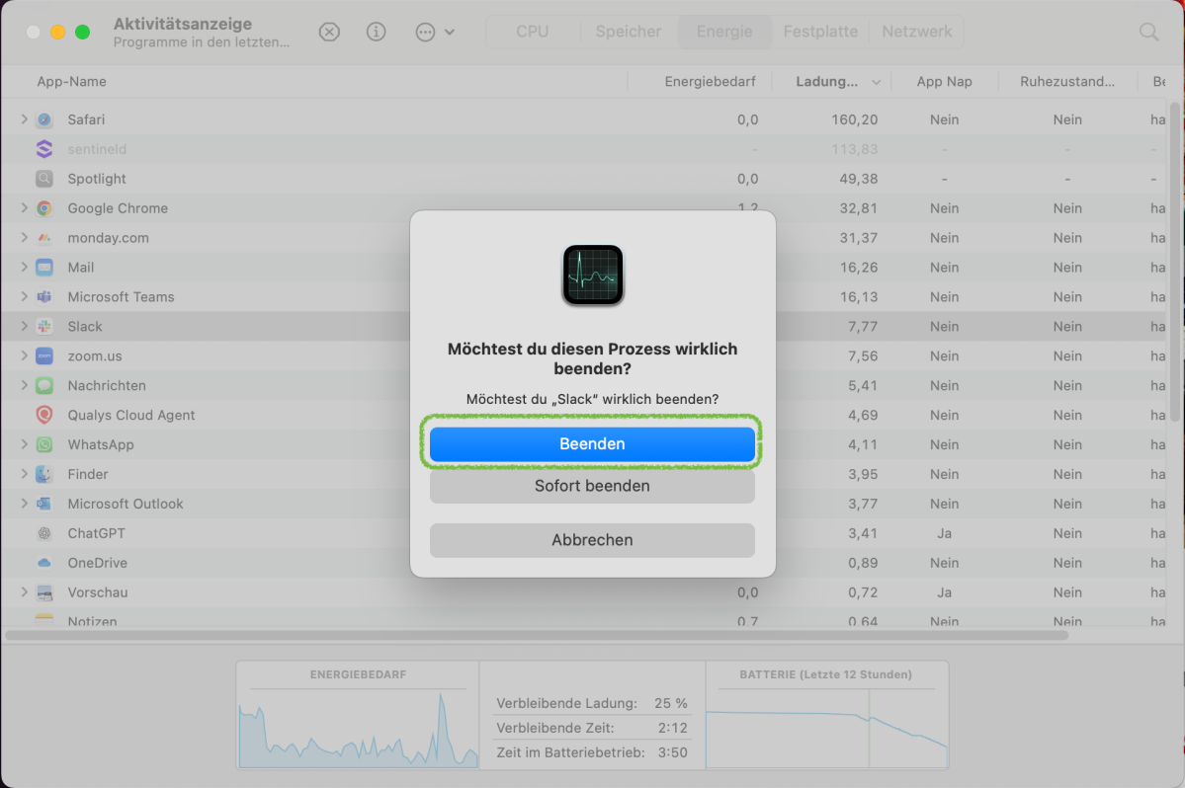Click the Verbleibende Zeit 2:12 value
This screenshot has height=788, width=1185.
tap(673, 729)
